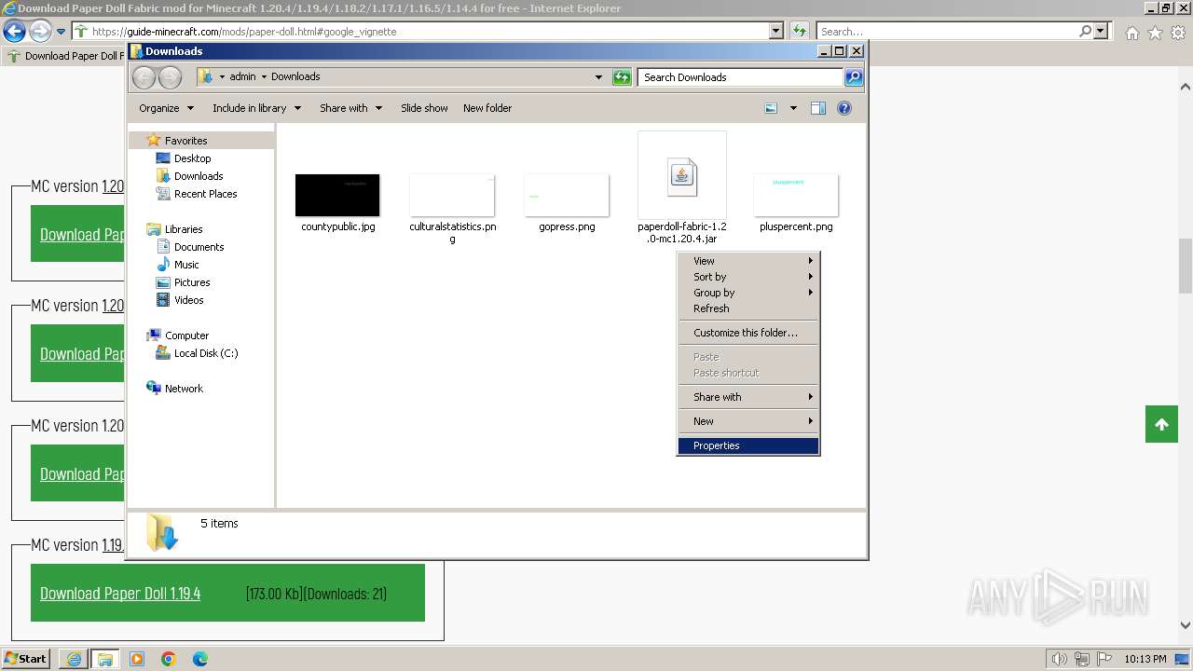The image size is (1193, 671).
Task: Select countypublic.jpg thumbnail
Action: pyautogui.click(x=337, y=195)
